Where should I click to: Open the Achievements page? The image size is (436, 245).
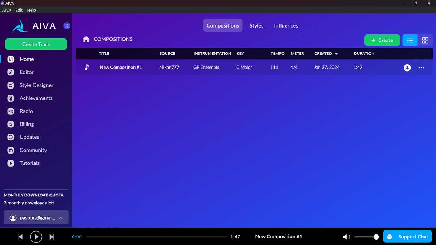(x=36, y=98)
